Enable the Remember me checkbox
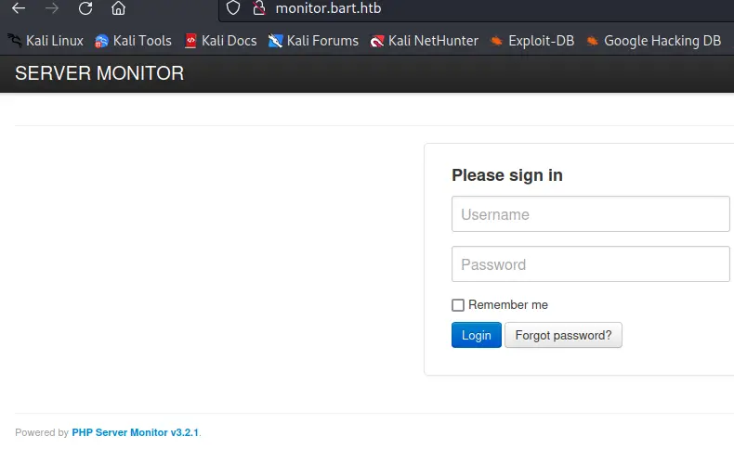Image resolution: width=734 pixels, height=449 pixels. point(458,305)
